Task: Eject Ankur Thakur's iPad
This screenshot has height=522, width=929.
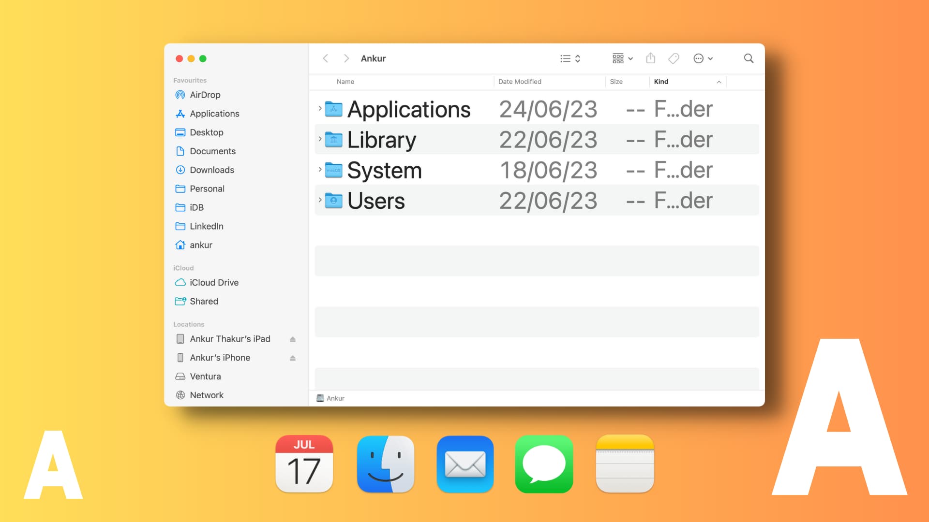Action: point(293,339)
